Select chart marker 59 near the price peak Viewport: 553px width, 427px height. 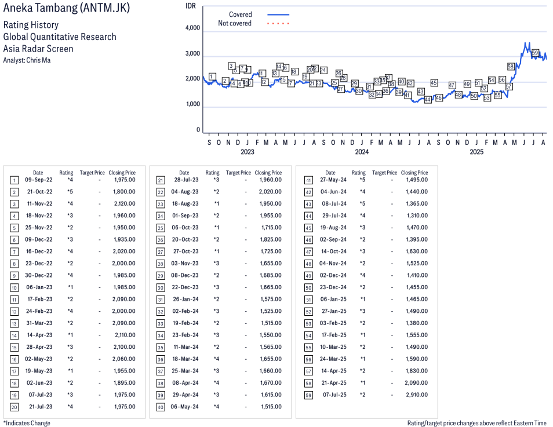click(x=535, y=53)
